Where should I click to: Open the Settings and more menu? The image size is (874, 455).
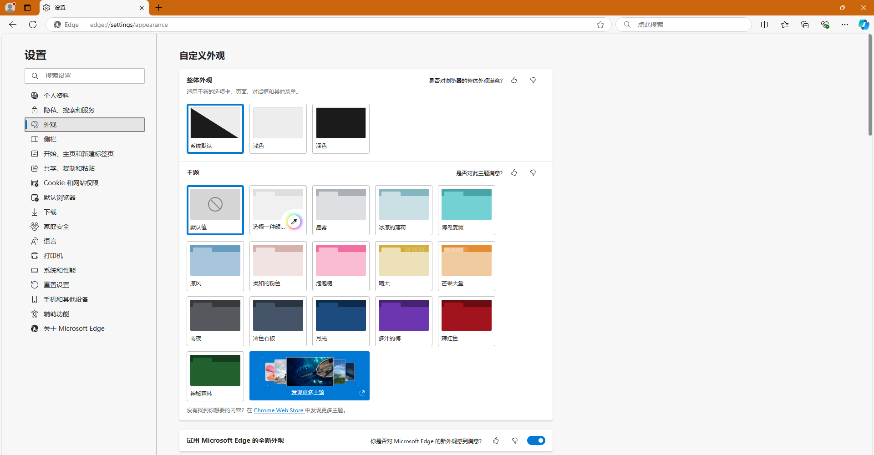pyautogui.click(x=845, y=25)
